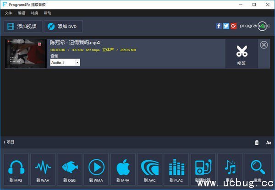The height and width of the screenshot is (190, 275).
Task: Select the 陈冠希 - 记得我吗.mp4 filename
Action: [75, 43]
